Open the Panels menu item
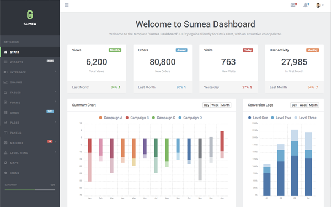This screenshot has height=207, width=331. (30, 132)
